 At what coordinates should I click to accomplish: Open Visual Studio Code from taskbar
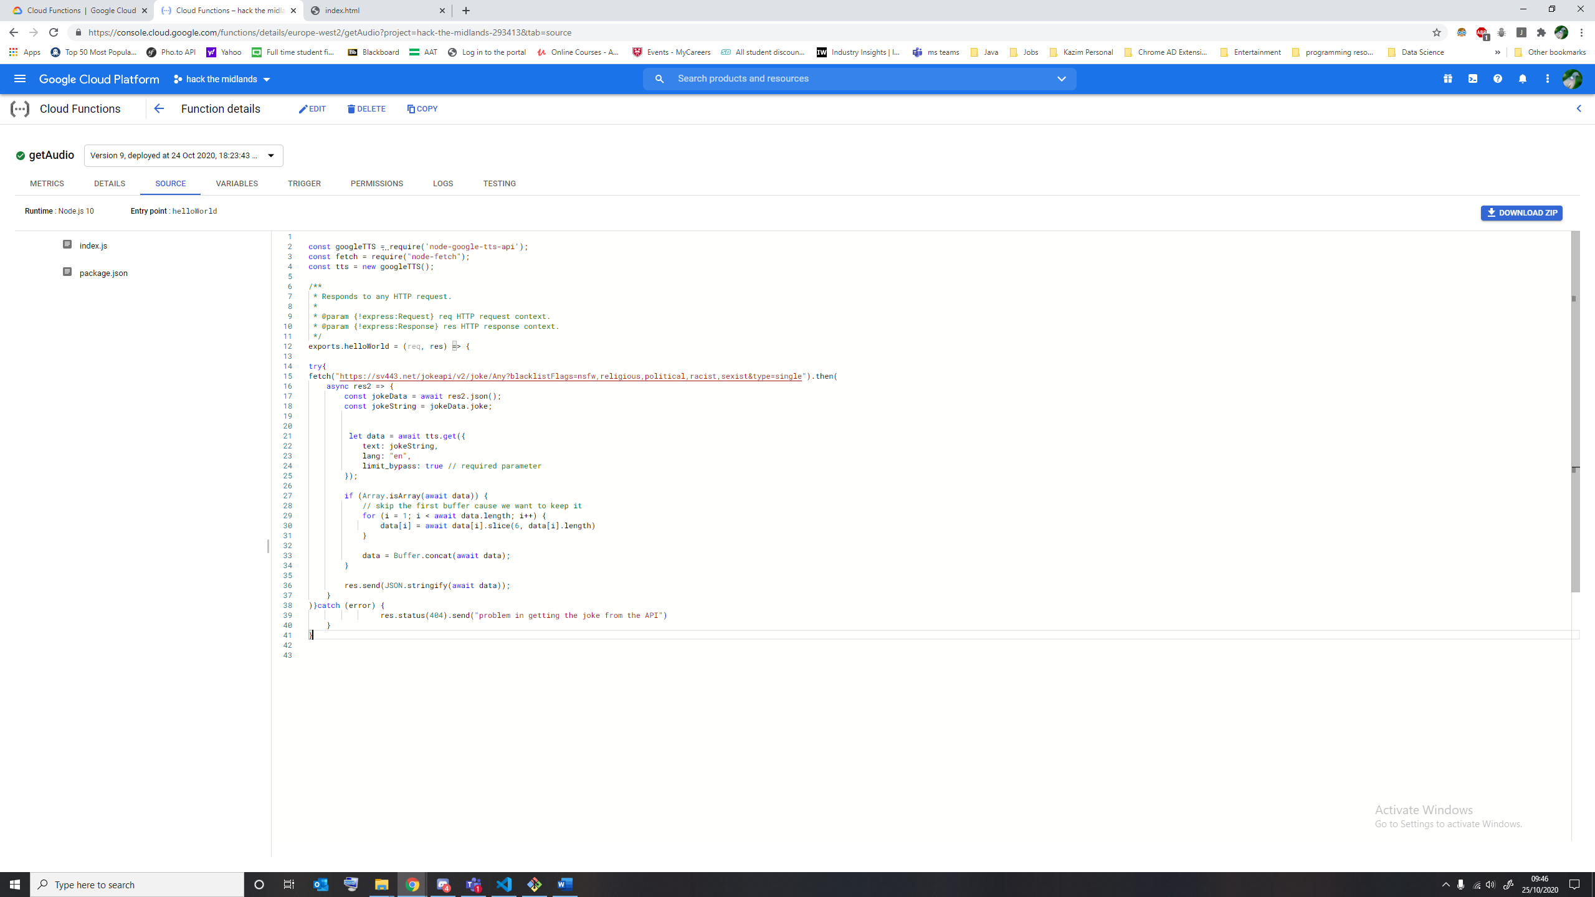(504, 885)
